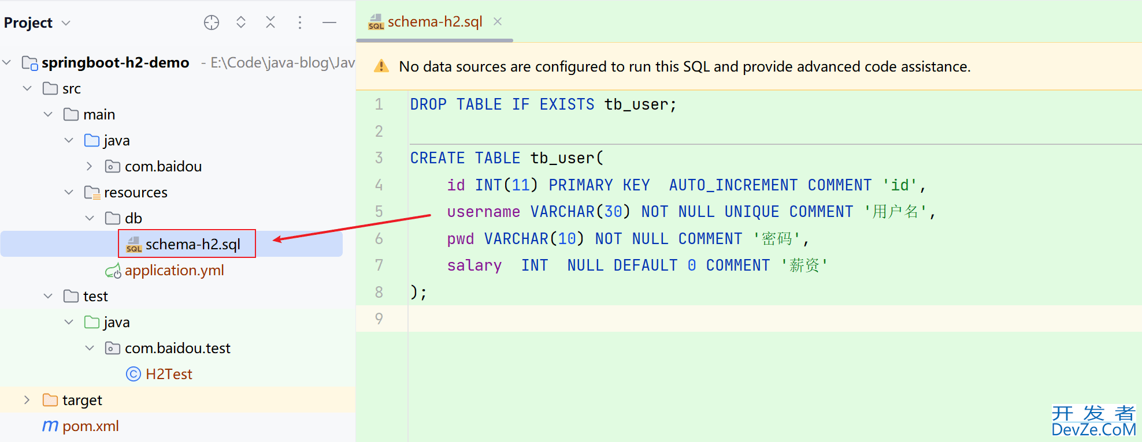Select the src folder

(x=72, y=88)
